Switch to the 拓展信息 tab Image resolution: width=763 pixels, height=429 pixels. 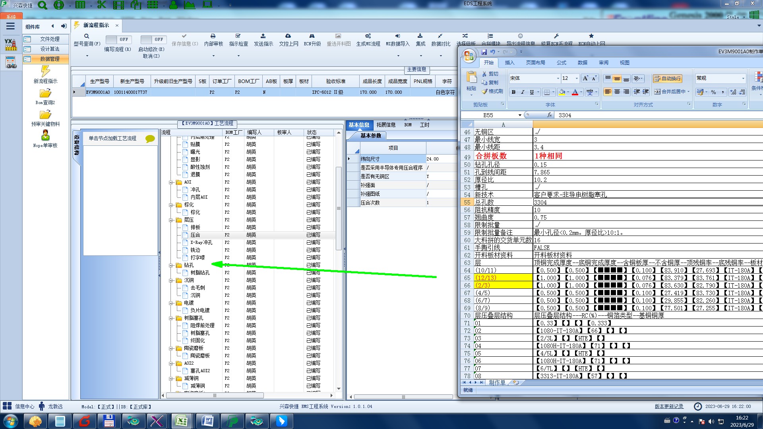point(386,125)
